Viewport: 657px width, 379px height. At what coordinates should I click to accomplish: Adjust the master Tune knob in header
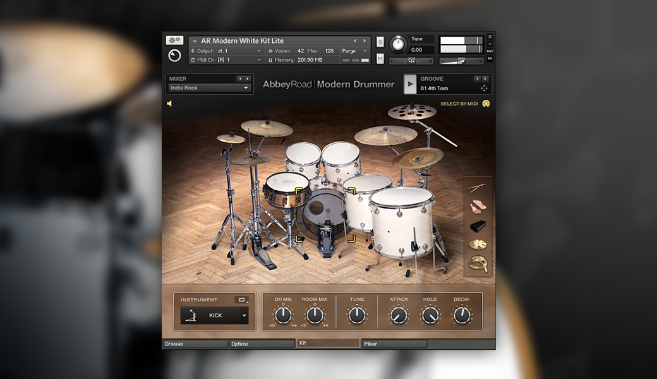coord(397,44)
